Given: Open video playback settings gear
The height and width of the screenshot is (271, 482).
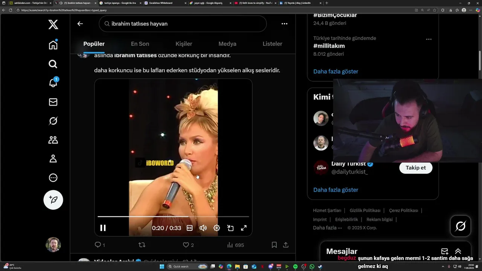Looking at the screenshot, I should point(217,228).
